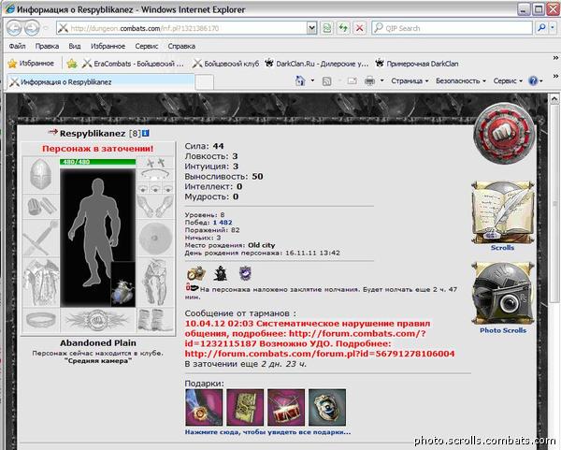Expand the Сервис command bar dropdown
The width and height of the screenshot is (561, 450).
(508, 81)
